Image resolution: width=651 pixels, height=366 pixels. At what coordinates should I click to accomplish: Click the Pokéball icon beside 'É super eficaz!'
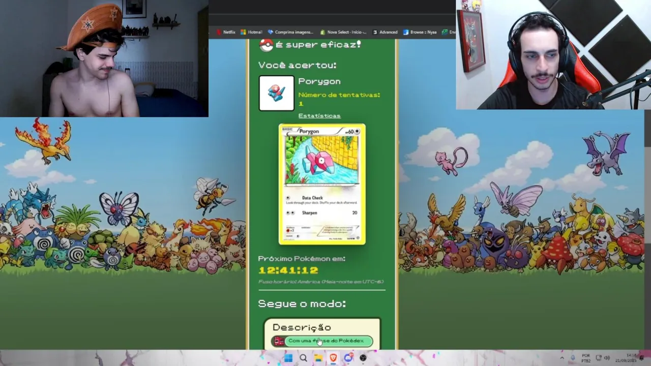266,45
